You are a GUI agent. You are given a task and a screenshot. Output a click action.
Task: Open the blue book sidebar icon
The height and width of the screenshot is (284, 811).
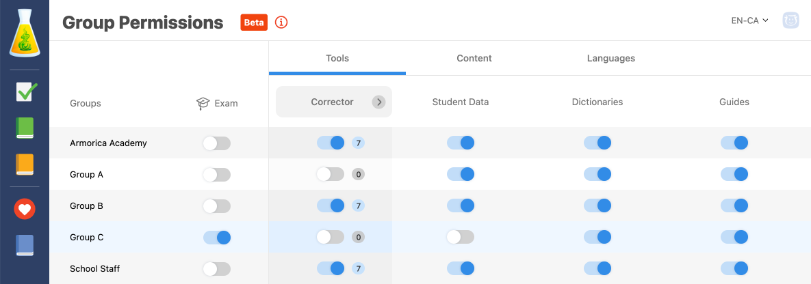pyautogui.click(x=25, y=245)
